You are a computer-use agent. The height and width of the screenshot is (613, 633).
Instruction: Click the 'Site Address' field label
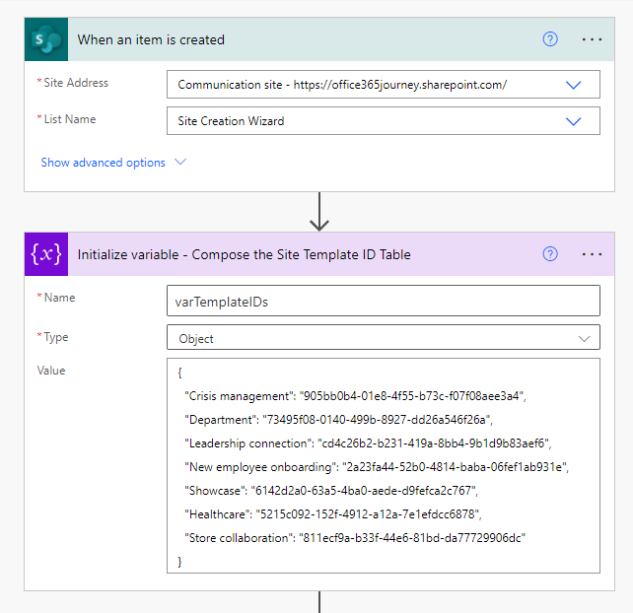[76, 83]
